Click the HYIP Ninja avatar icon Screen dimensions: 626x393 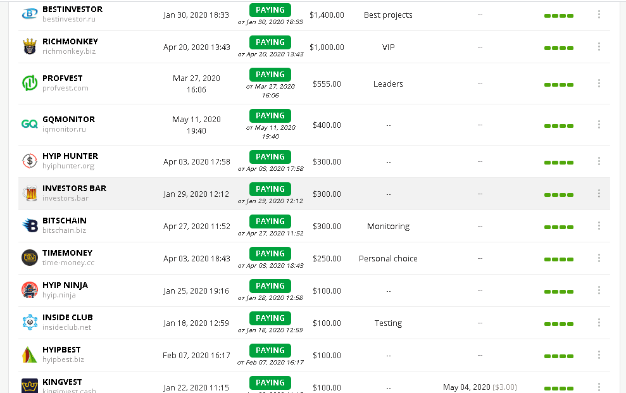pos(30,290)
